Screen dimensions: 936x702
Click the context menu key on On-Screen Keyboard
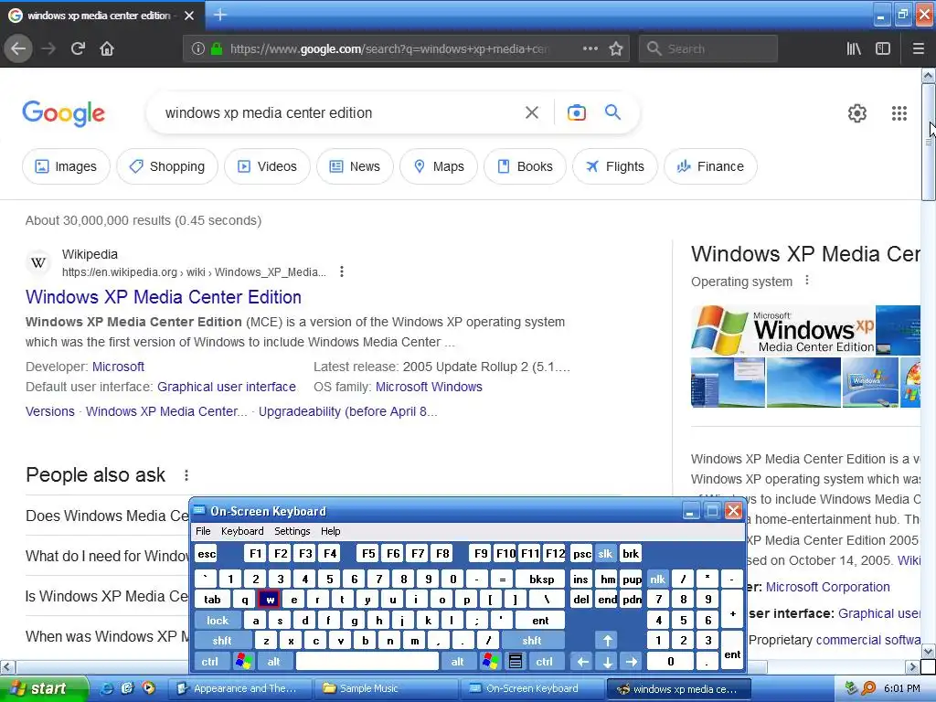[516, 662]
